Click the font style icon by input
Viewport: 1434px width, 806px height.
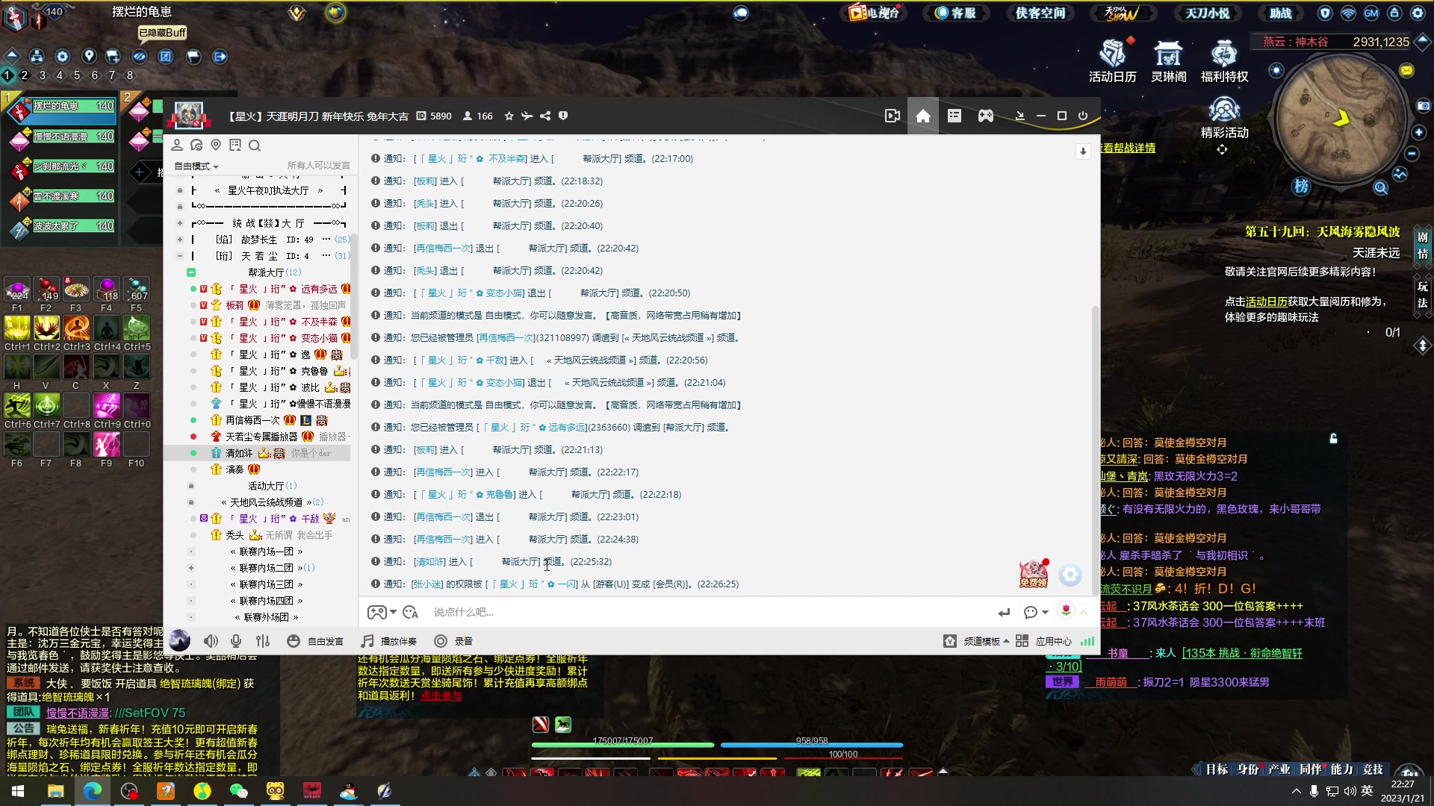tap(411, 612)
